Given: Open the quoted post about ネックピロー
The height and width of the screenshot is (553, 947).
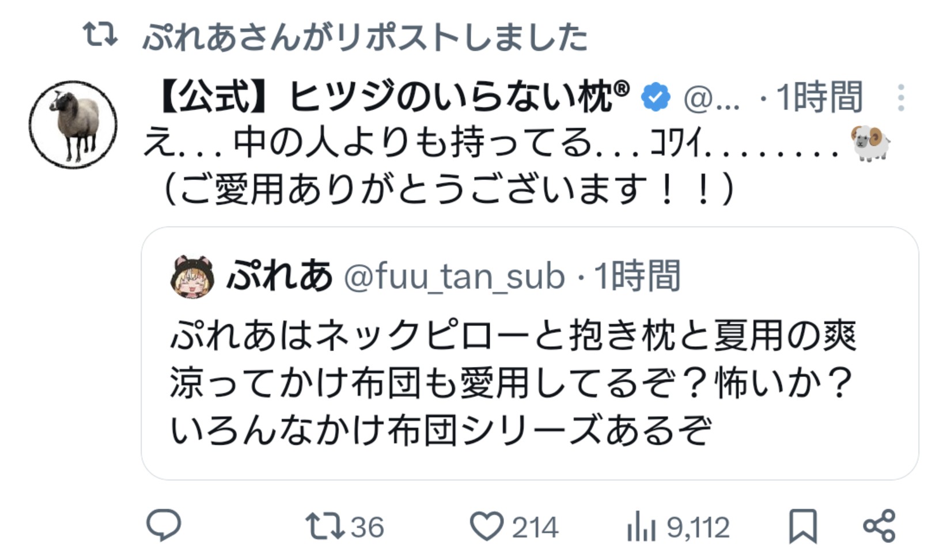Looking at the screenshot, I should [513, 382].
